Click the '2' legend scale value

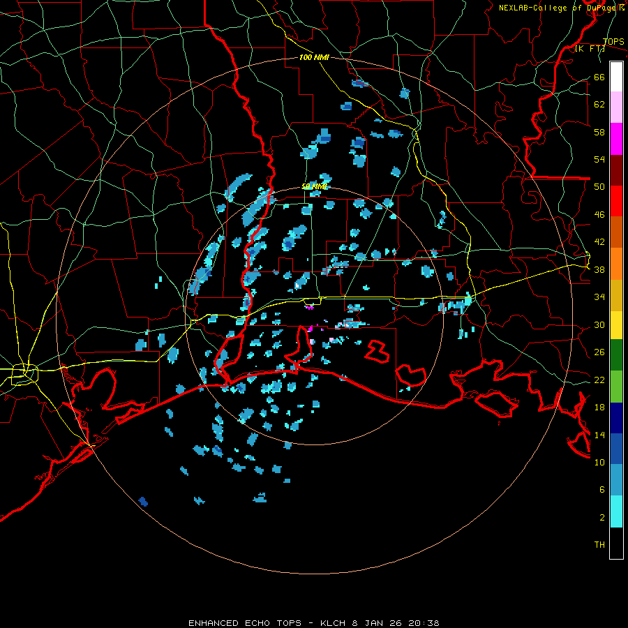601,517
